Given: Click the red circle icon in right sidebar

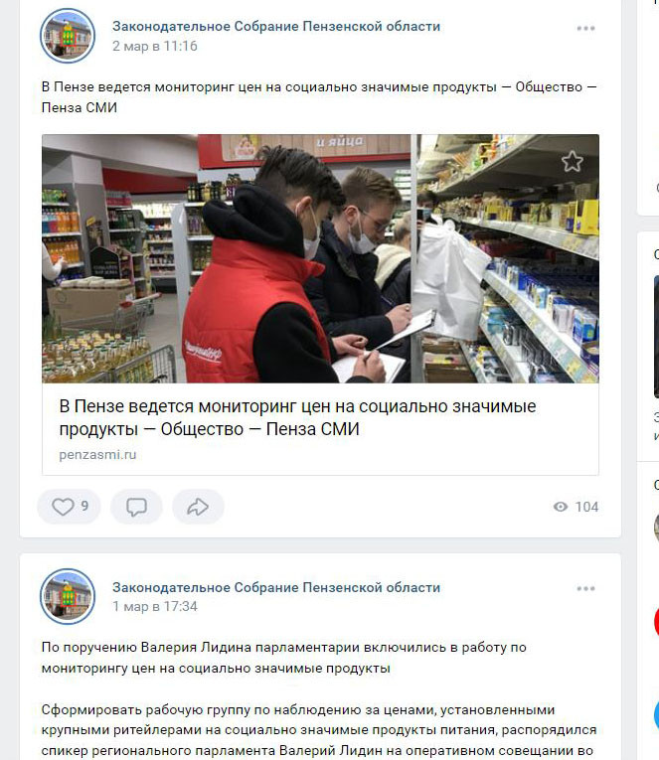Looking at the screenshot, I should pos(656,621).
